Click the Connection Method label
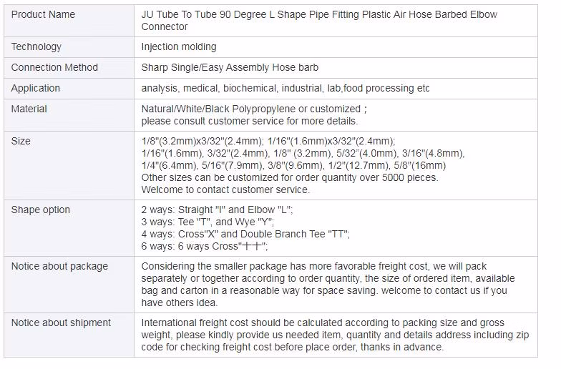Image resolution: width=561 pixels, height=369 pixels. 54,67
